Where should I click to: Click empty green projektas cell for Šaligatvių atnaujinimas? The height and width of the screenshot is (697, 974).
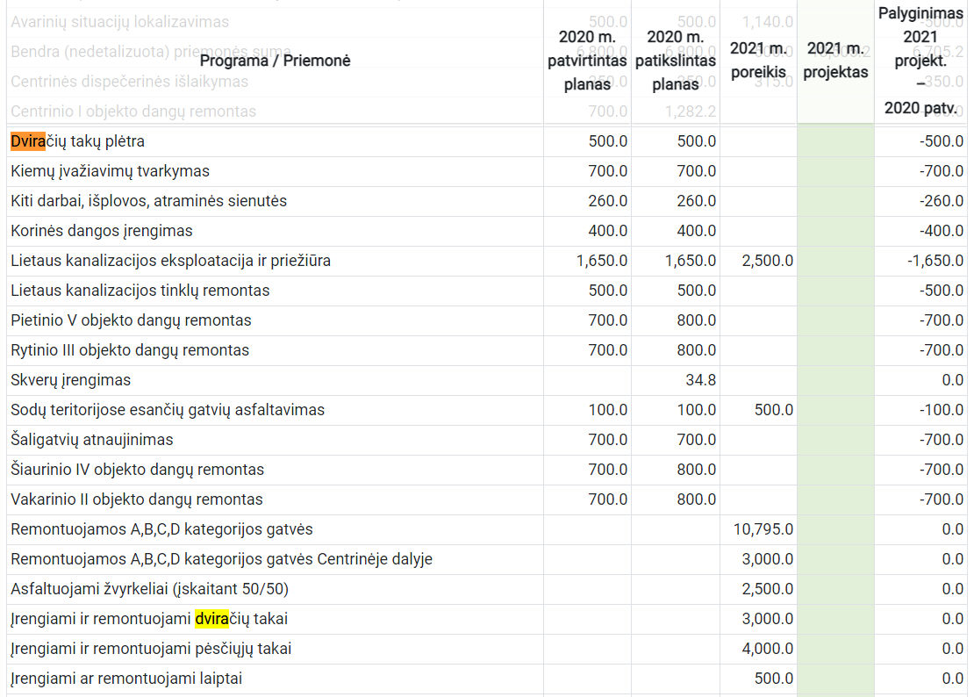click(x=835, y=440)
